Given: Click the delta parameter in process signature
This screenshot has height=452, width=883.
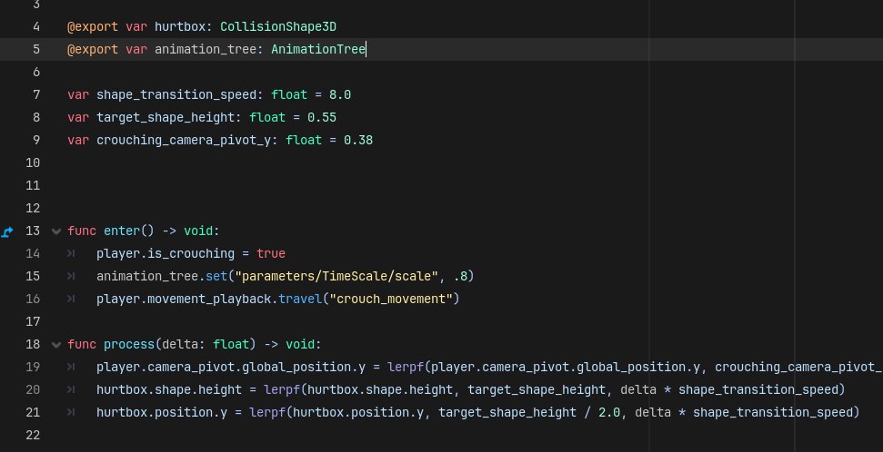Looking at the screenshot, I should pyautogui.click(x=180, y=345).
